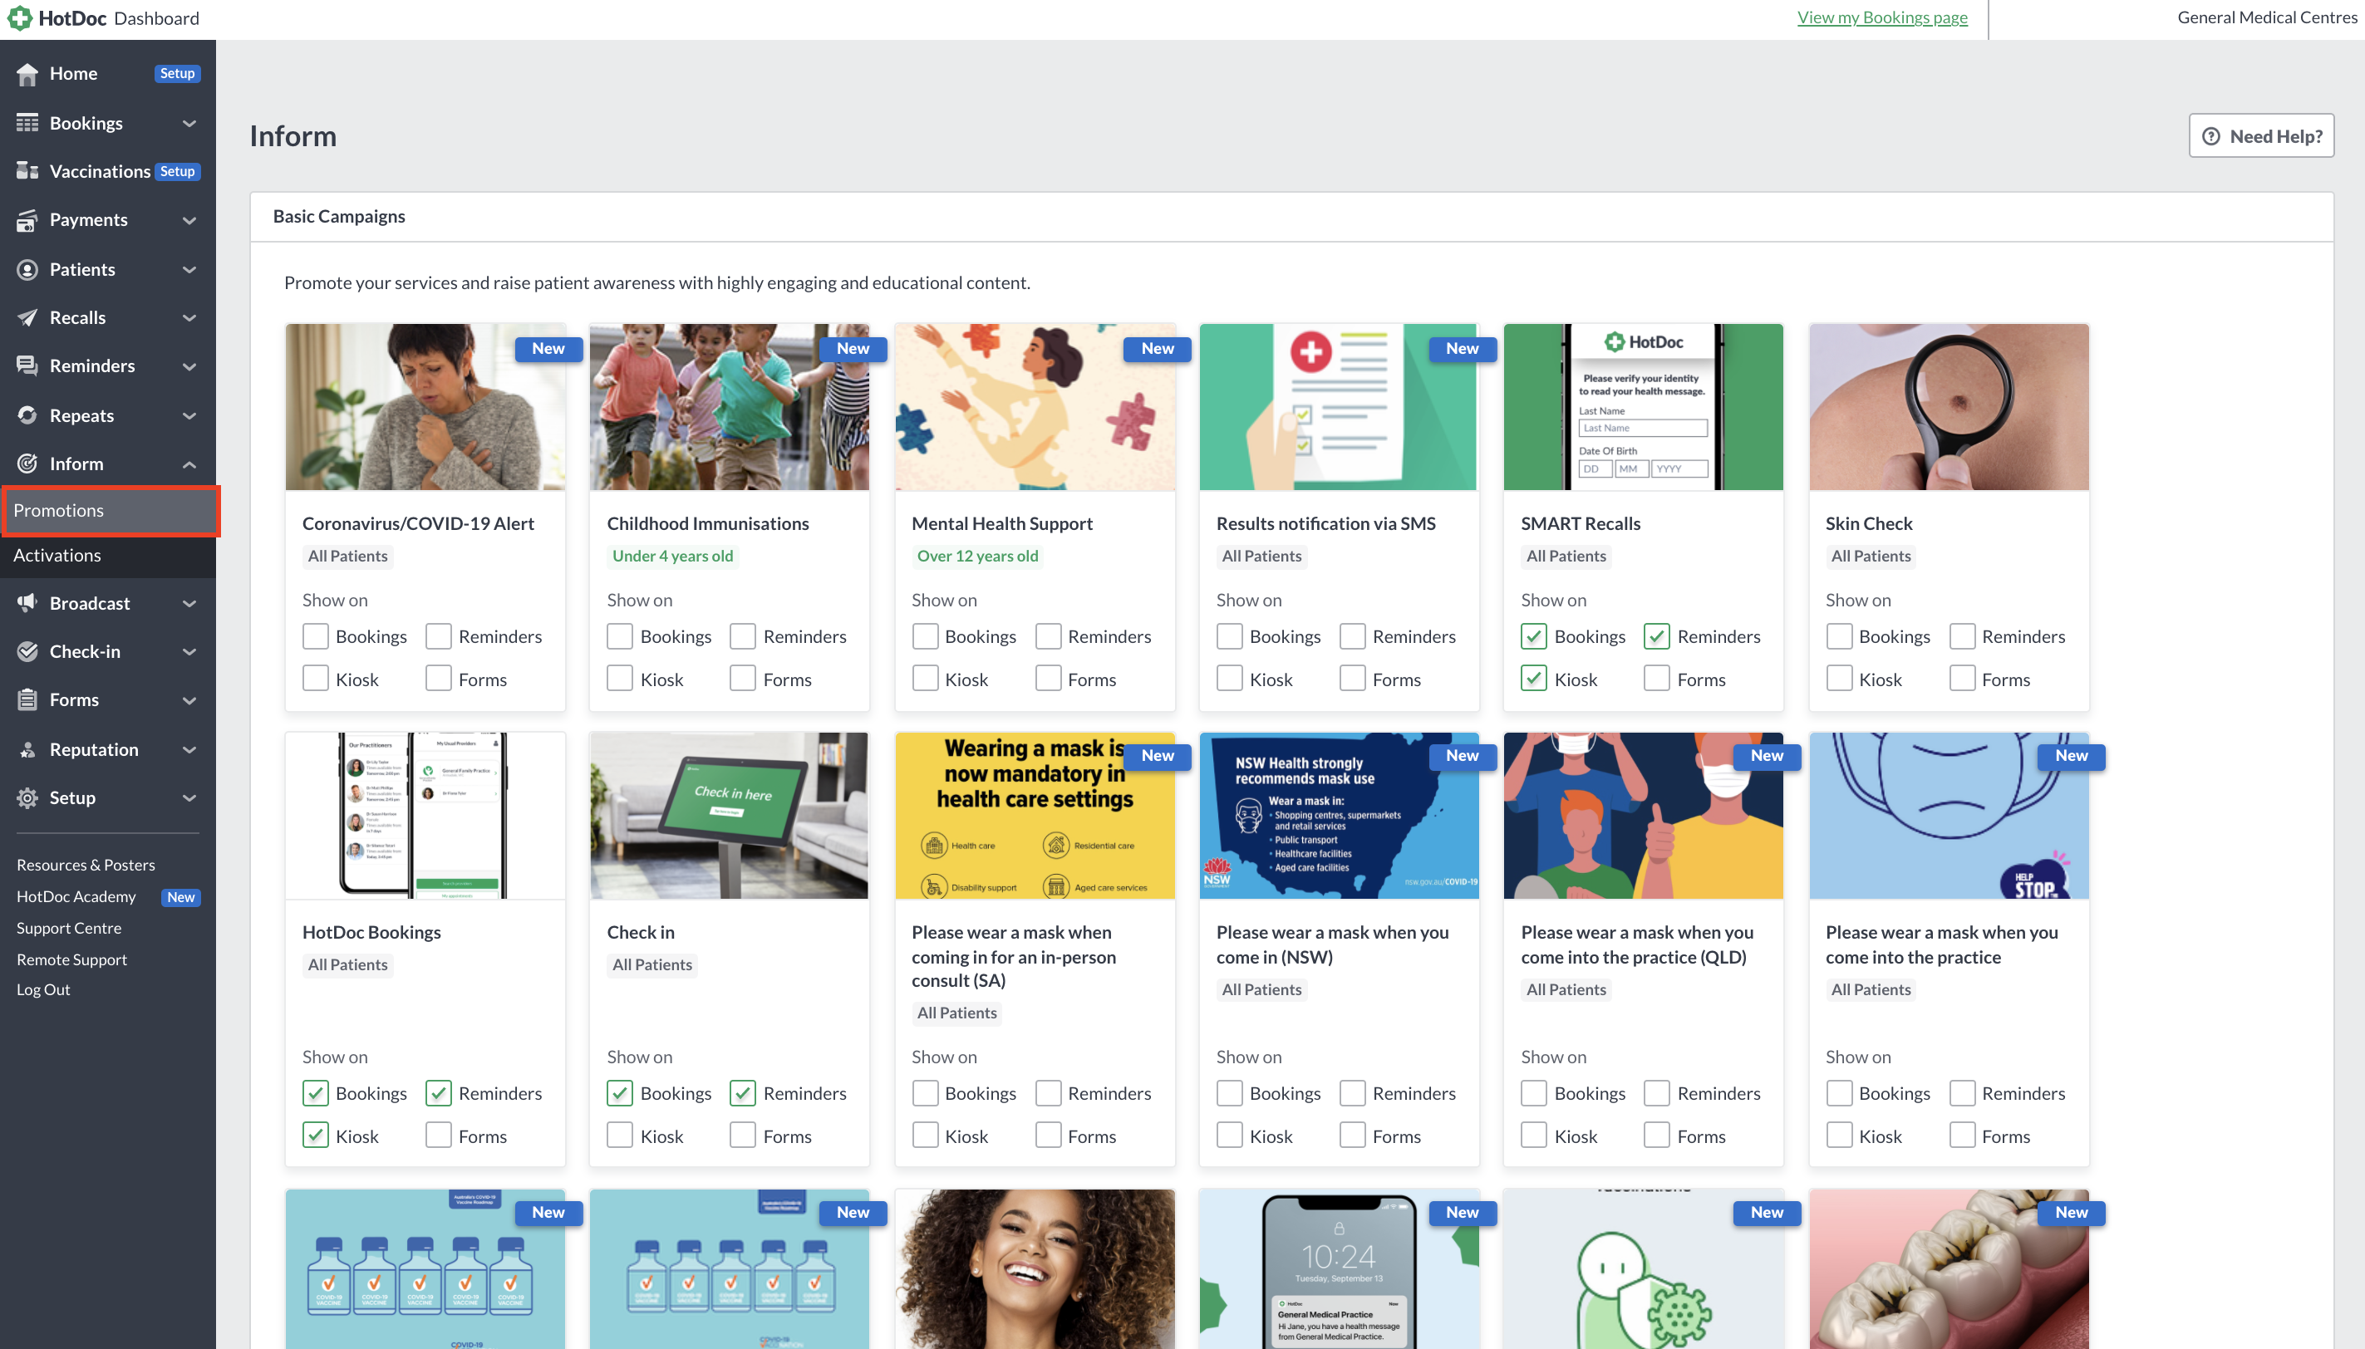Click the Need Help? button
The image size is (2365, 1349).
coord(2261,136)
